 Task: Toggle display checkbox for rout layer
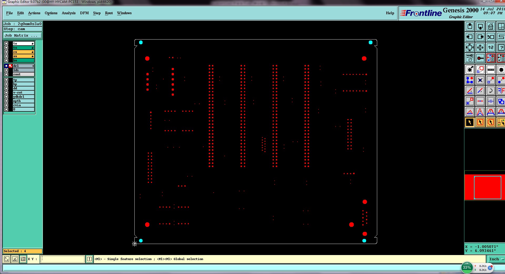tap(6, 74)
